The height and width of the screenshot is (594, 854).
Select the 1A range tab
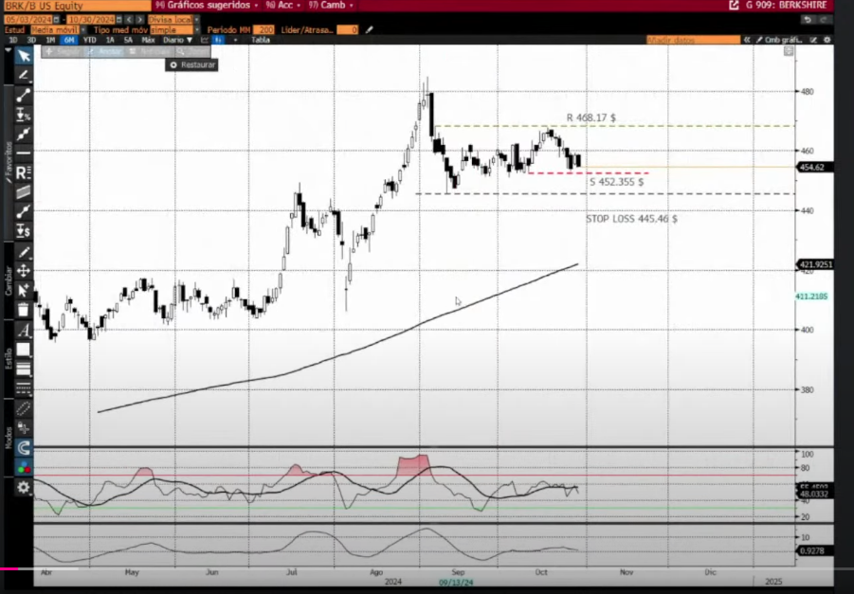pyautogui.click(x=110, y=40)
